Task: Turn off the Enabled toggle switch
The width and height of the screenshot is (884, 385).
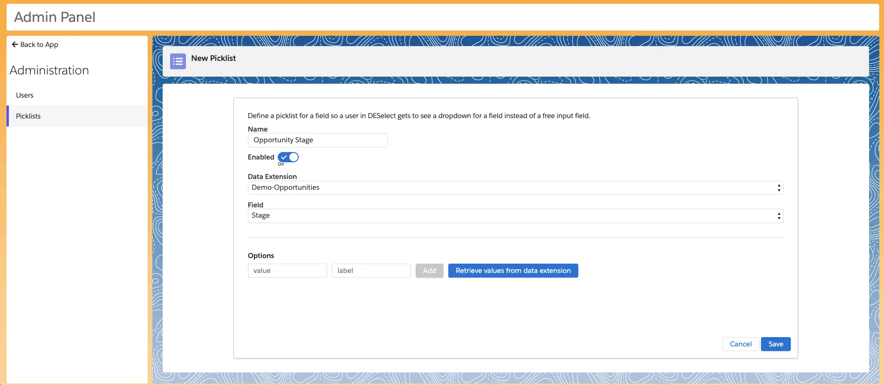Action: pos(288,158)
